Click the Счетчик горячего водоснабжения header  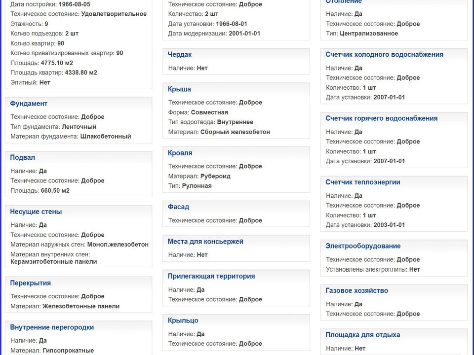tap(381, 118)
